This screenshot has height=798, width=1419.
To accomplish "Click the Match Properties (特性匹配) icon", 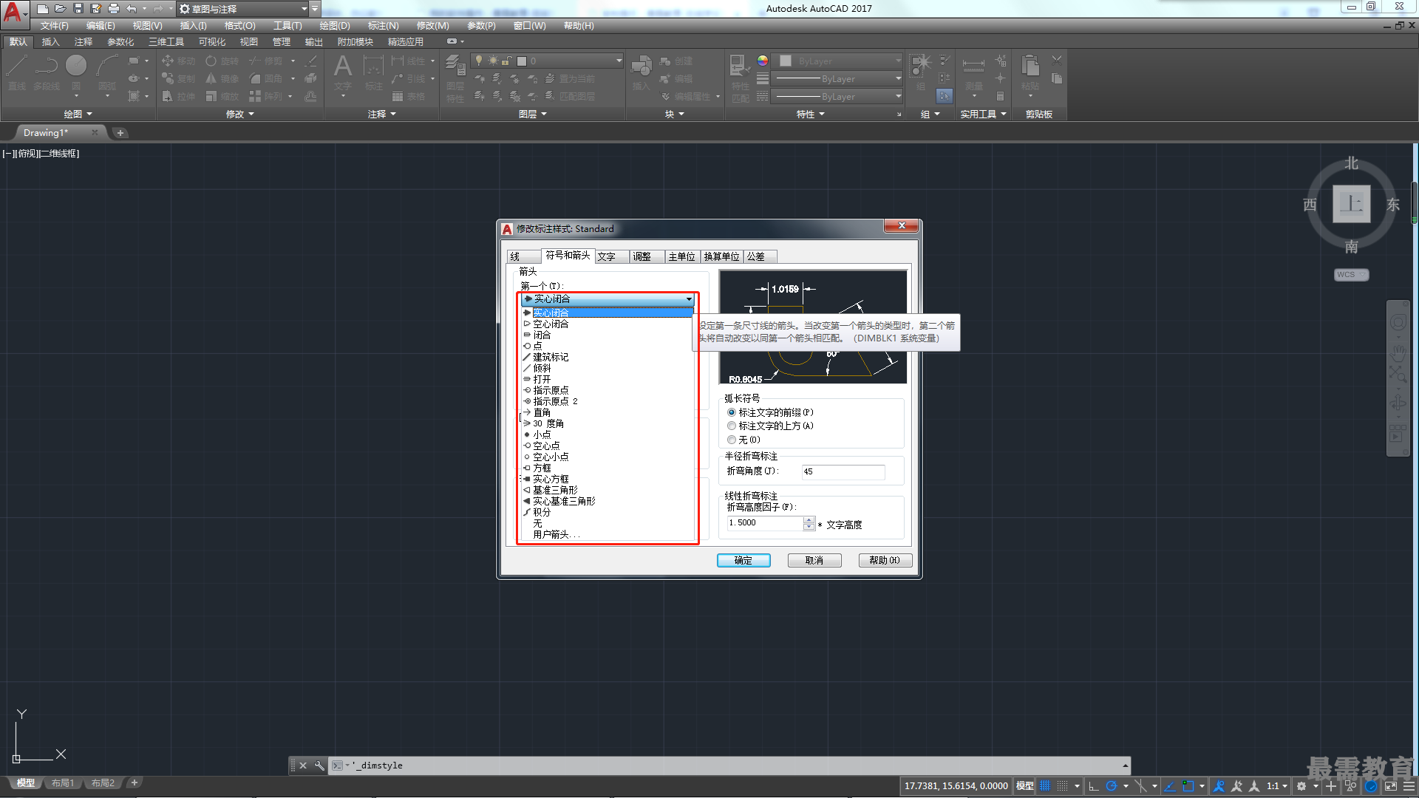I will pyautogui.click(x=740, y=78).
